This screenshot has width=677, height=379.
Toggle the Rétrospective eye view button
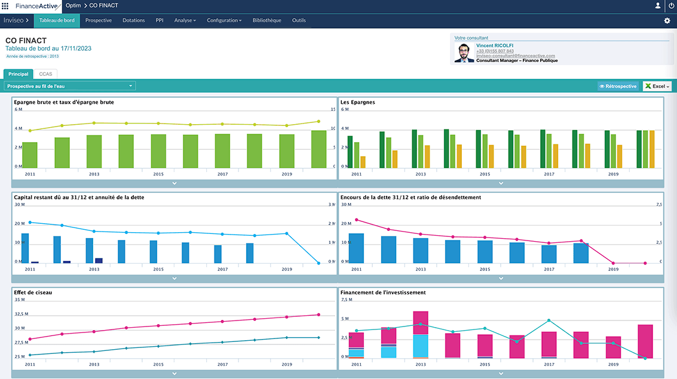[618, 86]
